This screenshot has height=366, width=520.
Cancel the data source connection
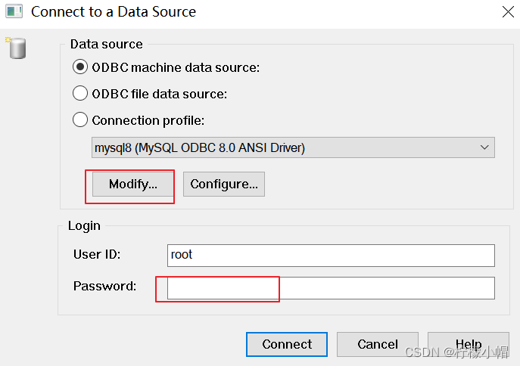[378, 345]
